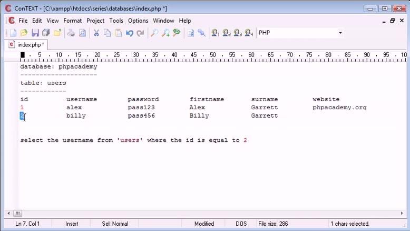410x231 pixels.
Task: Run user command 4 icon
Action: point(249,33)
